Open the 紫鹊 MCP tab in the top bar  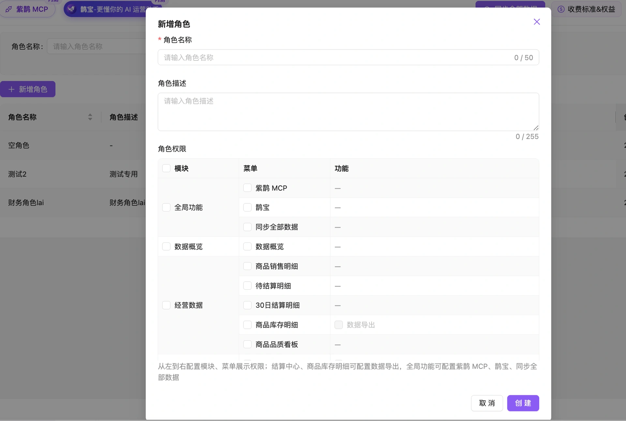27,9
